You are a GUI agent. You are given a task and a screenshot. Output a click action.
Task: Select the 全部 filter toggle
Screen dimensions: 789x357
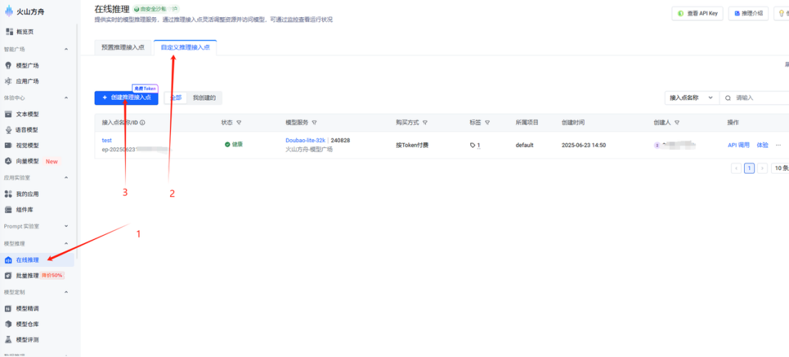pos(175,98)
